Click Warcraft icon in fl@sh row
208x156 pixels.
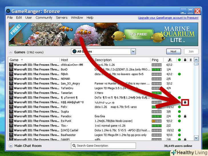click(x=11, y=74)
